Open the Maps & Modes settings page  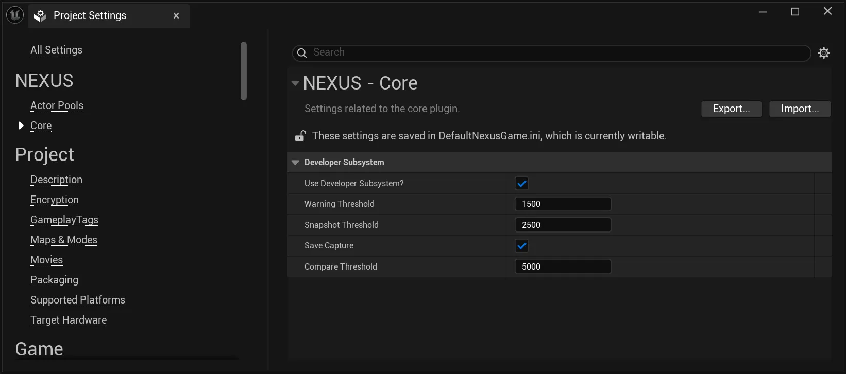(x=64, y=240)
